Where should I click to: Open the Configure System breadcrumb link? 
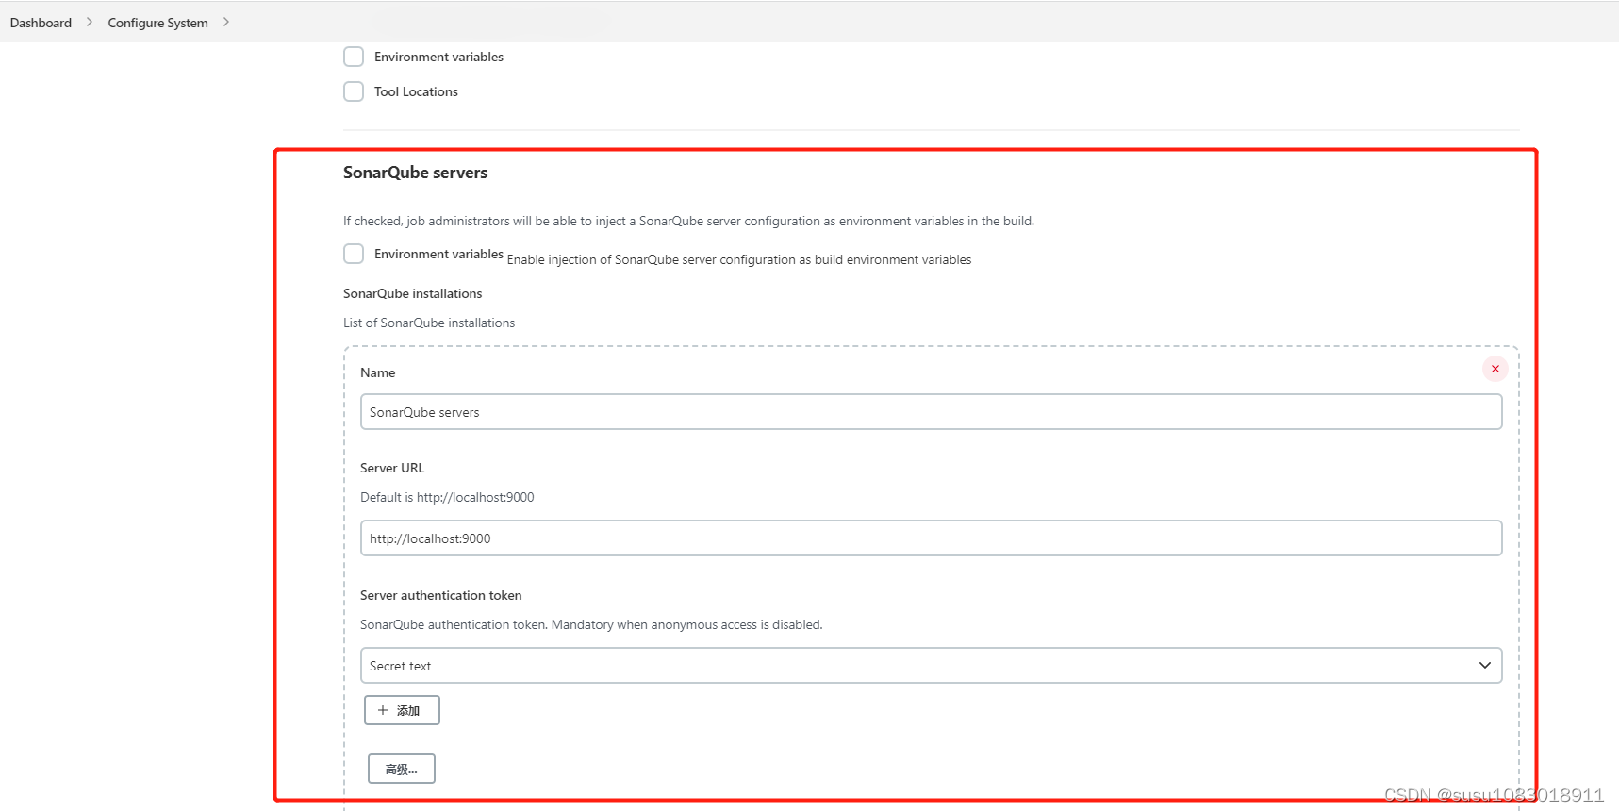coord(157,23)
